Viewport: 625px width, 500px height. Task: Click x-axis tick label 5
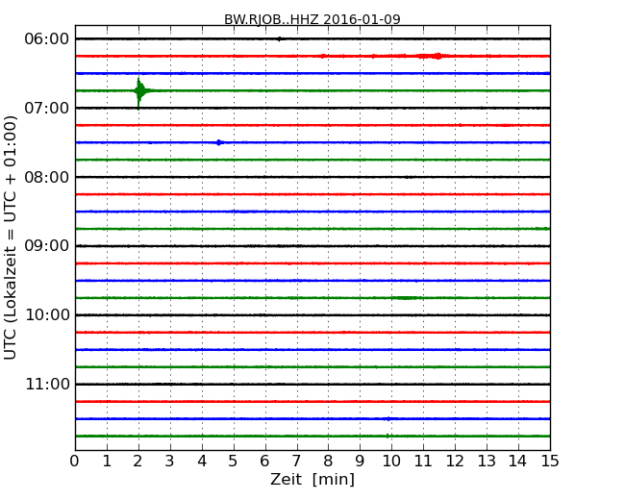coord(234,461)
